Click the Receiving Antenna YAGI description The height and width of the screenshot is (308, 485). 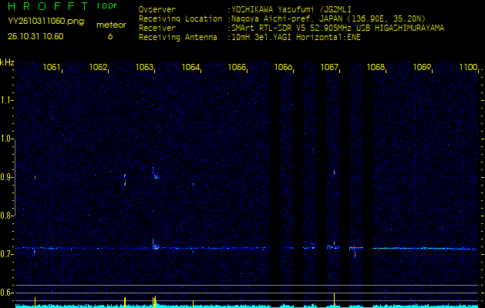coord(296,35)
